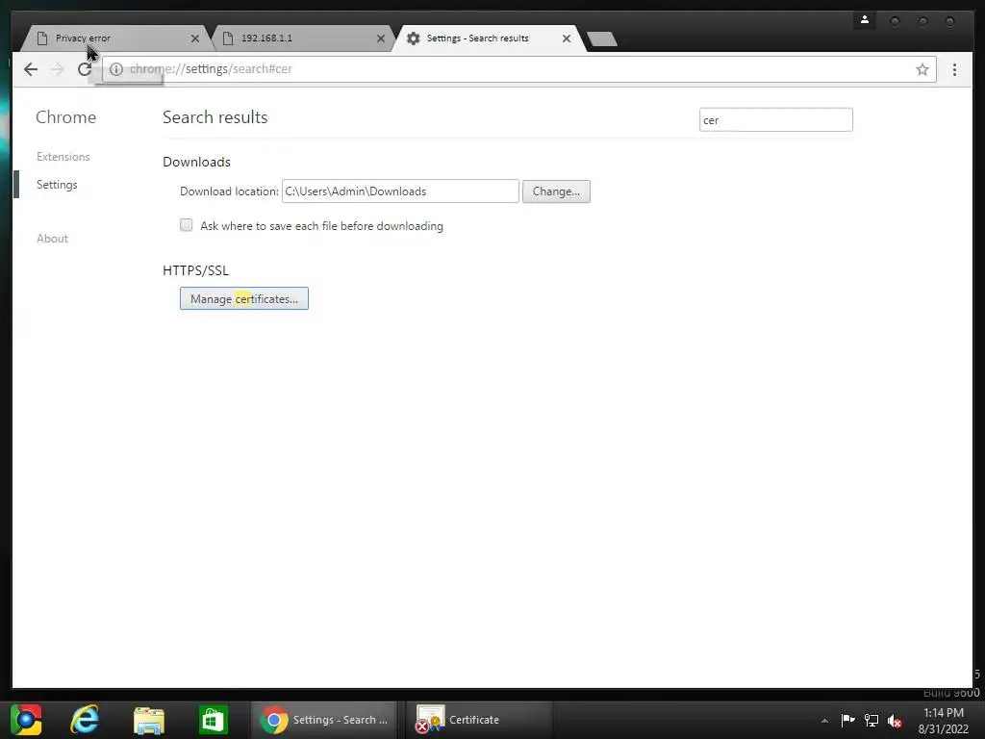
Task: Switch to the Certificate window in taskbar
Action: [479, 720]
